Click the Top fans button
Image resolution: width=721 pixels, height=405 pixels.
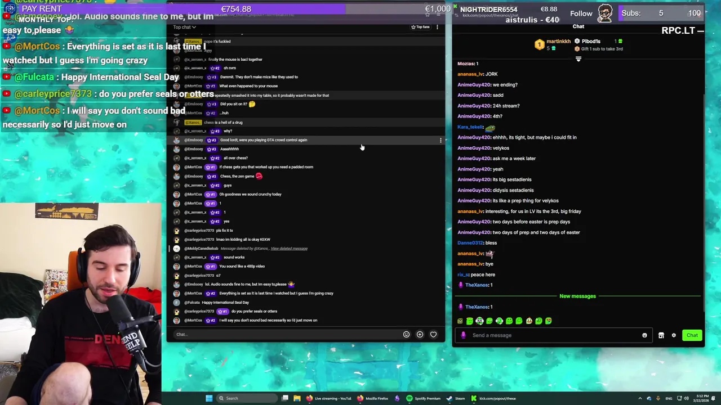(x=420, y=27)
